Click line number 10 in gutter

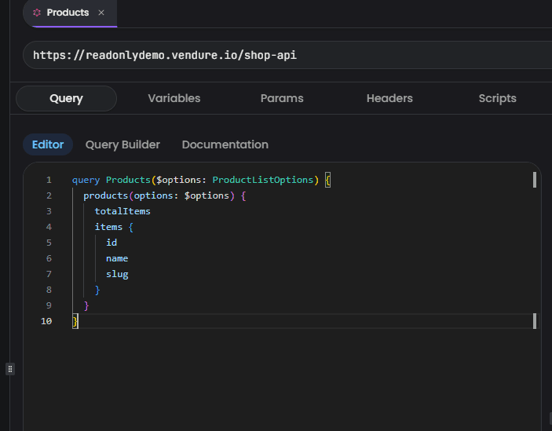46,321
